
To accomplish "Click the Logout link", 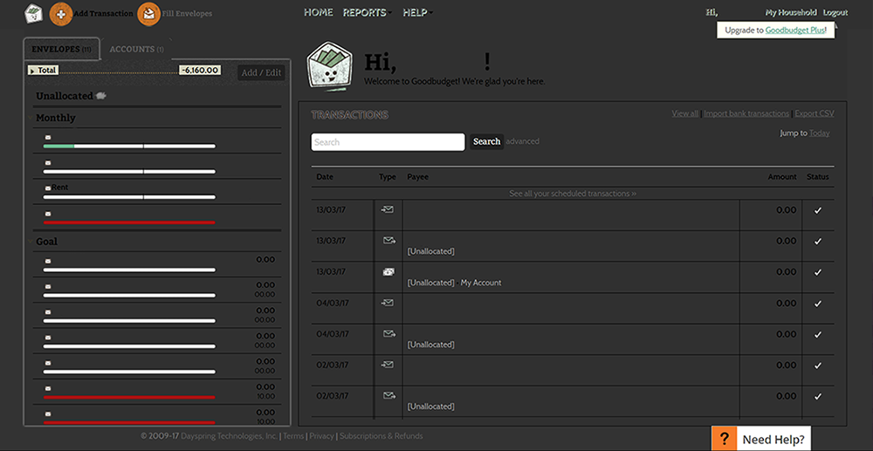I will coord(835,12).
